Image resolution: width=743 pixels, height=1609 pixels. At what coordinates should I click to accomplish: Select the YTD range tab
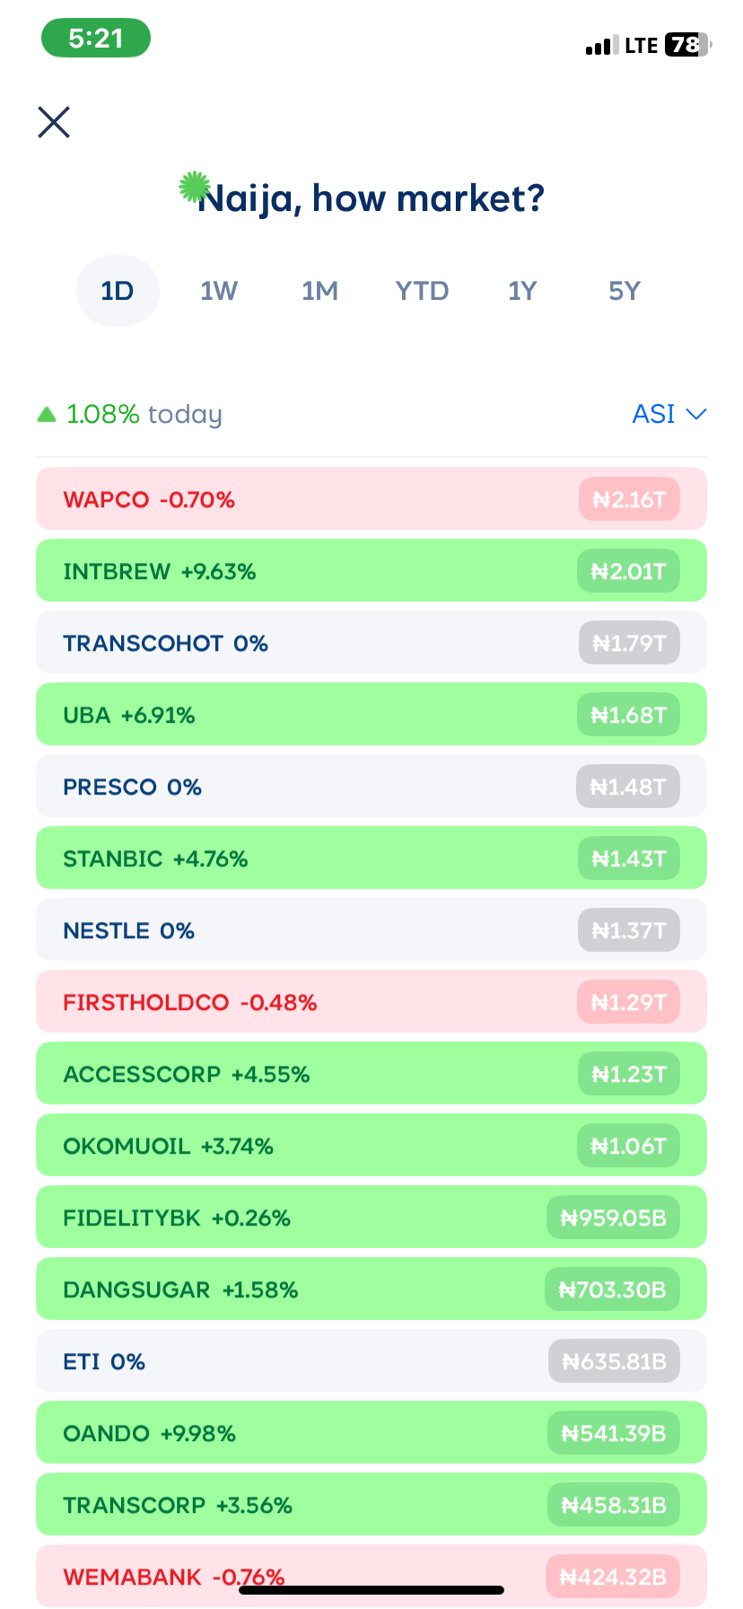422,291
